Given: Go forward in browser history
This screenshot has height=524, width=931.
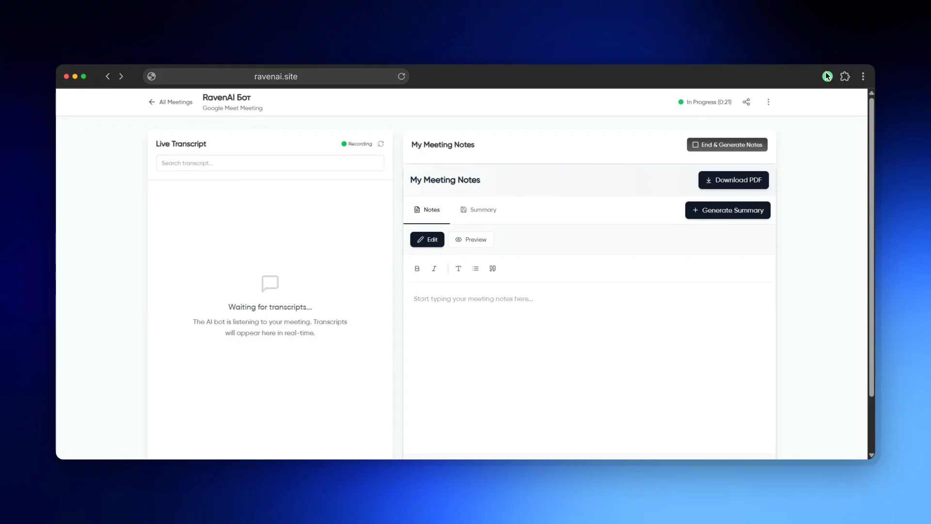Looking at the screenshot, I should click(x=121, y=76).
